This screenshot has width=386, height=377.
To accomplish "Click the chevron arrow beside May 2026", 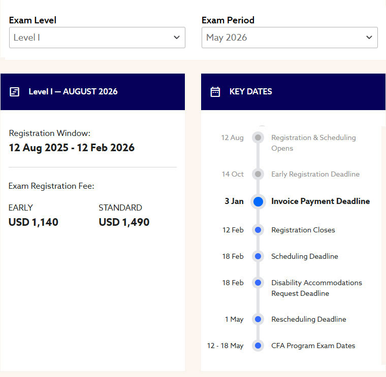I will pos(369,38).
